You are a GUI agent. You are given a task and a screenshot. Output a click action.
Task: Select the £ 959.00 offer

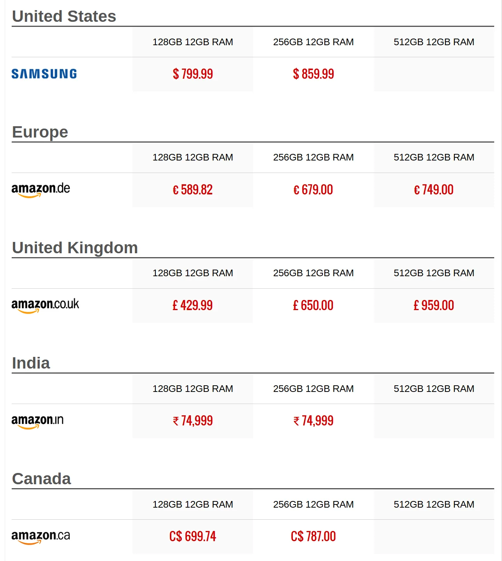point(434,305)
